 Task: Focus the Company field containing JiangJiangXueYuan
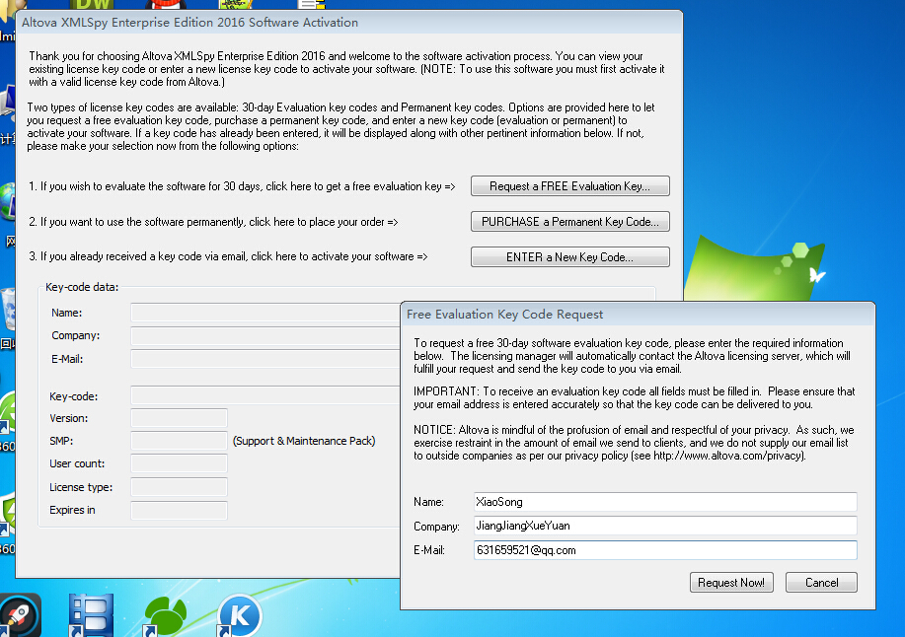pos(665,526)
